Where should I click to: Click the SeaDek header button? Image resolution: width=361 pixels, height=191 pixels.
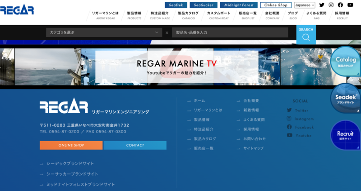click(176, 5)
